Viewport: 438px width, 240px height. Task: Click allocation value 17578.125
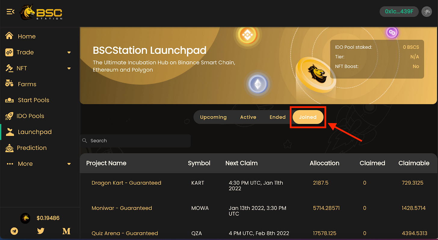(x=325, y=233)
